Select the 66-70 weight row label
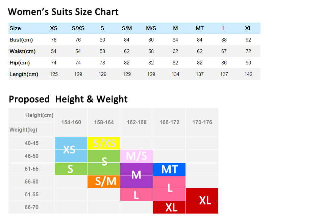The image size is (321, 223). 31,207
